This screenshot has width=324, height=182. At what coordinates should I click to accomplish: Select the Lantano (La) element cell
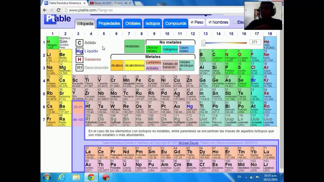click(x=91, y=153)
